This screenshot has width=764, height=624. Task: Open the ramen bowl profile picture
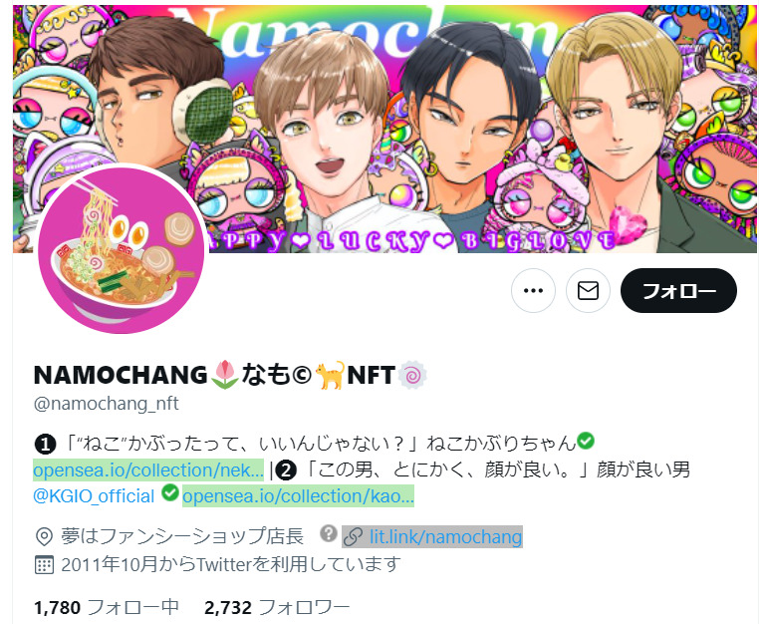122,250
